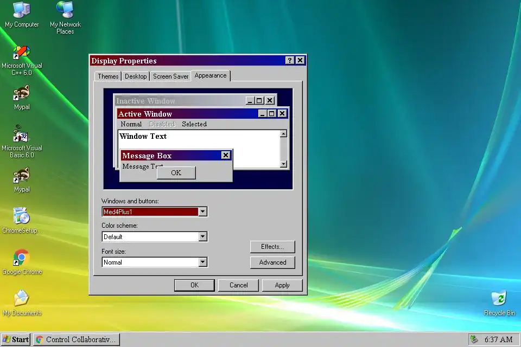This screenshot has height=347, width=521.
Task: Click preview scrollbar up arrow
Action: [283, 134]
